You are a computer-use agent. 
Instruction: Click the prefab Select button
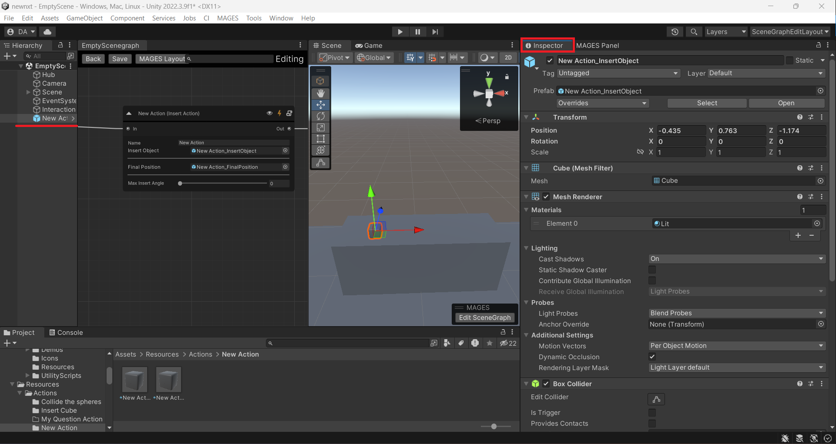click(707, 103)
